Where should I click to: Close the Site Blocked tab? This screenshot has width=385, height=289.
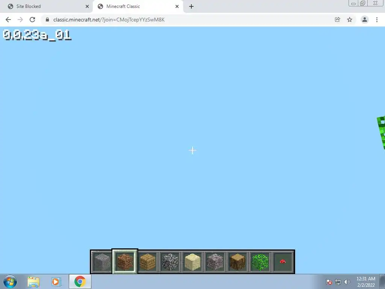pyautogui.click(x=87, y=6)
